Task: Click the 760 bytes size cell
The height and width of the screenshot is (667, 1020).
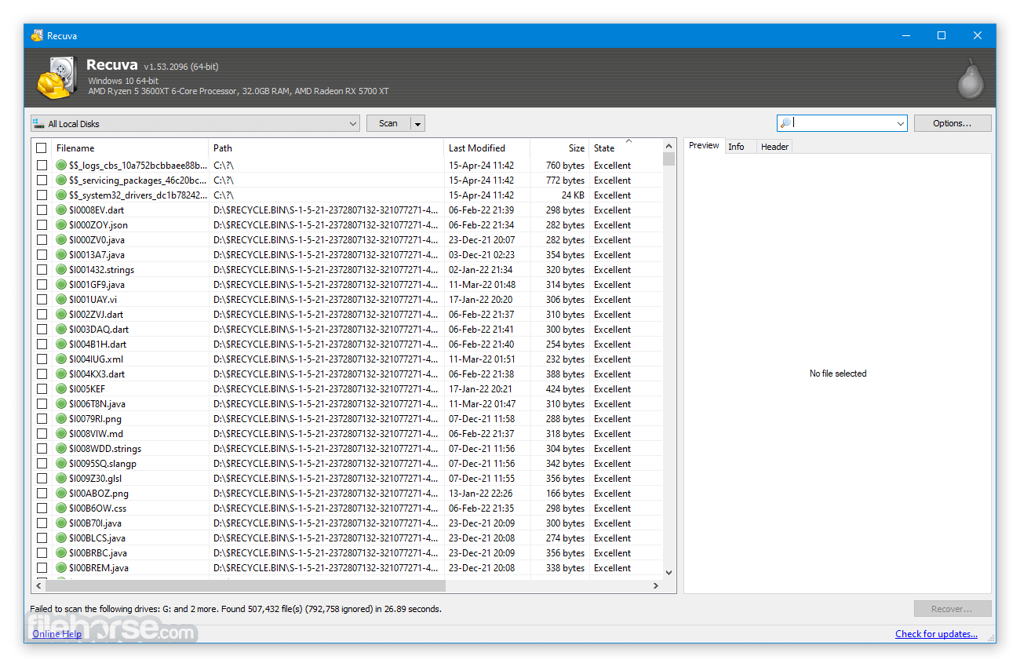Action: point(565,166)
